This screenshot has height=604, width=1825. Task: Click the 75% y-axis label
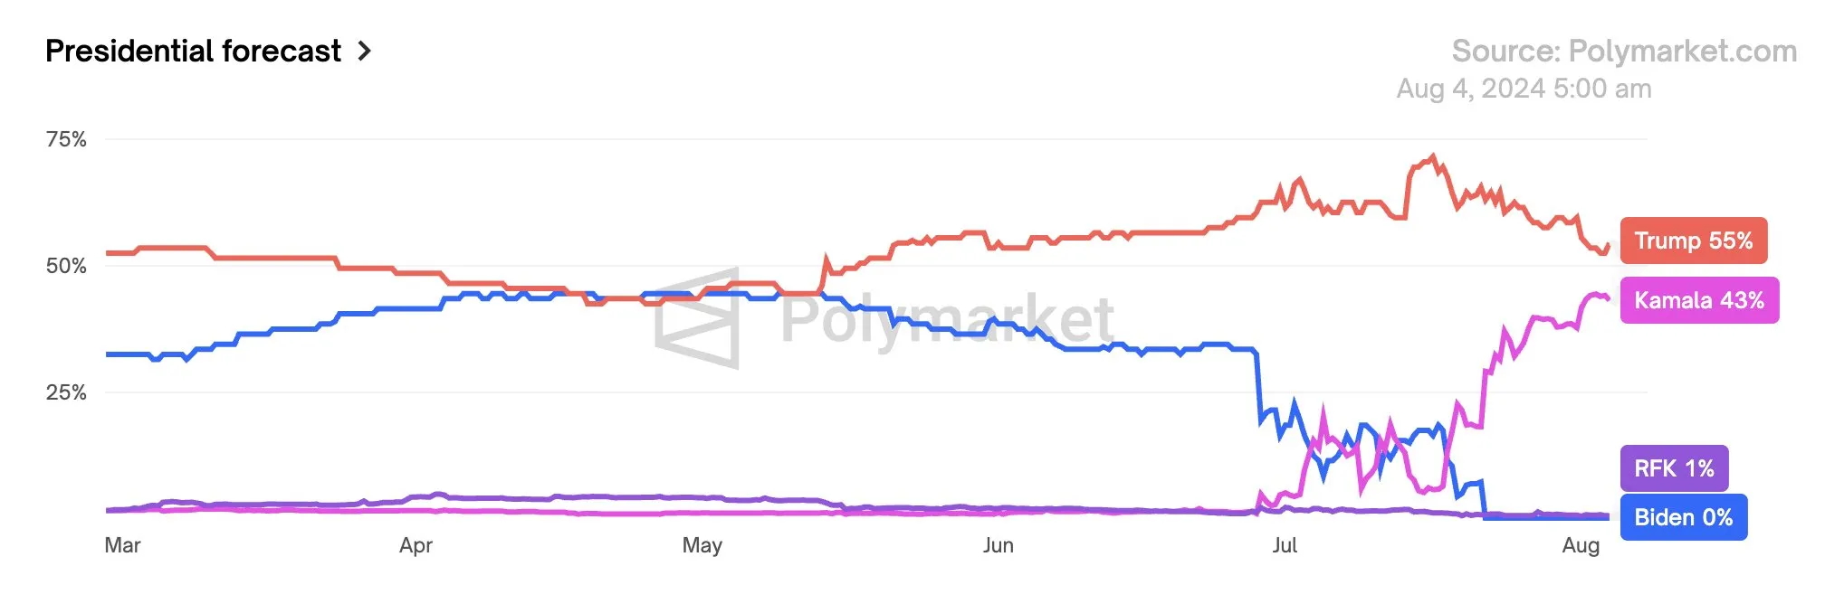click(66, 139)
